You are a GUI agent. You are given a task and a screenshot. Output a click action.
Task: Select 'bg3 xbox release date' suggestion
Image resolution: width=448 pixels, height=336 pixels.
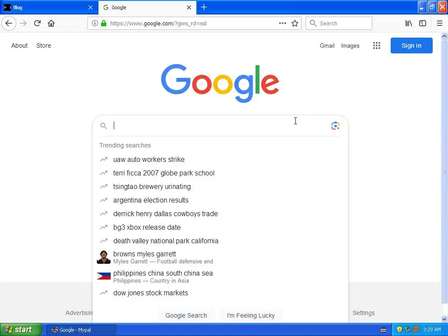pyautogui.click(x=220, y=227)
